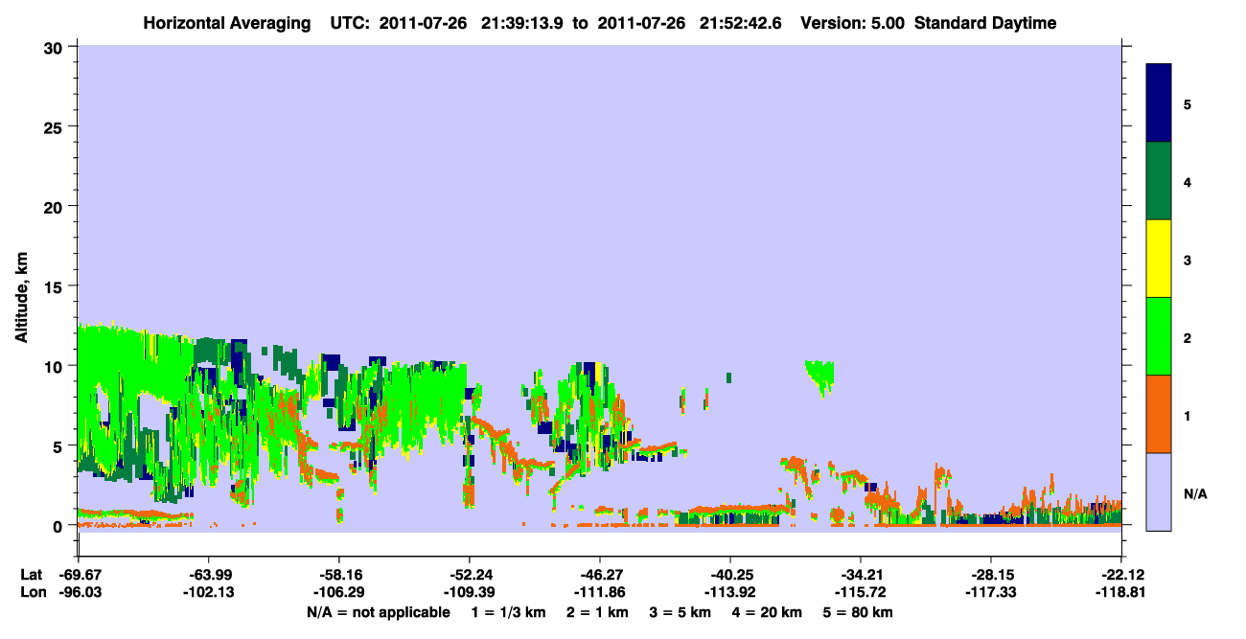Click the '1 = 1/3 km' footnote
This screenshot has width=1246, height=639.
[x=509, y=612]
